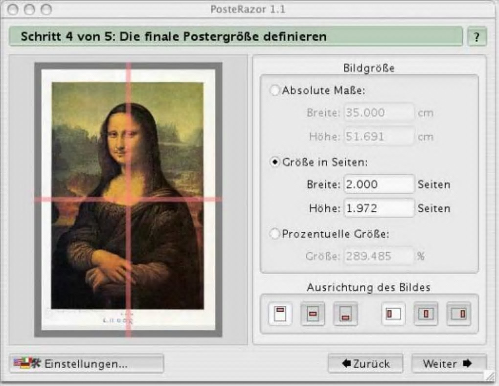499x386 pixels.
Task: Click the Bildgröße group label
Action: tap(369, 68)
